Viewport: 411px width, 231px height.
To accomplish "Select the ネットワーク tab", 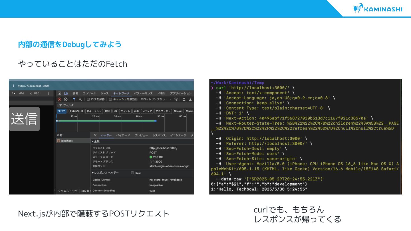I will tap(121, 93).
